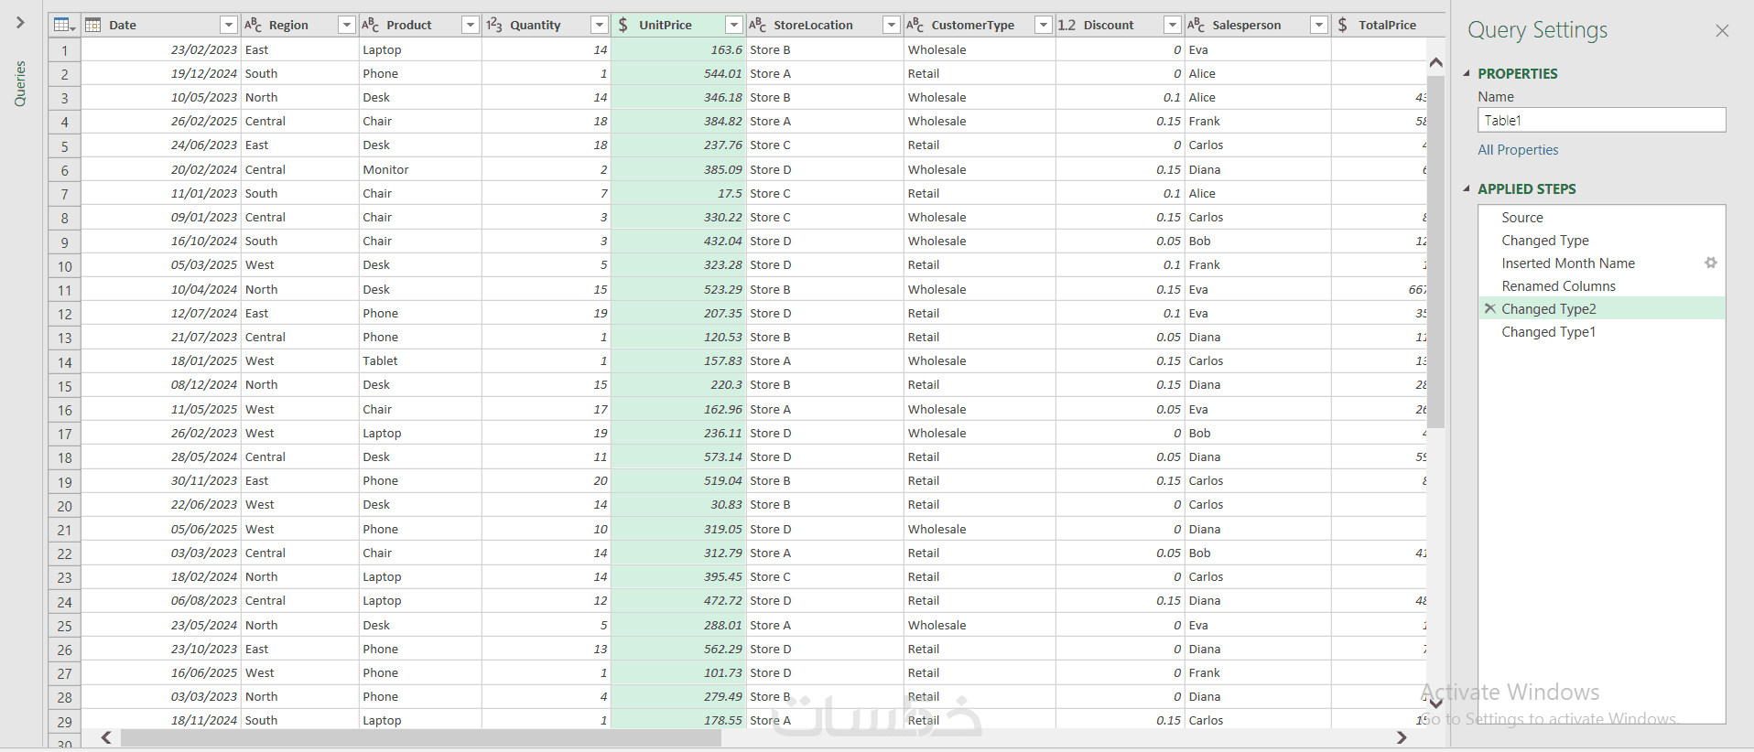This screenshot has width=1754, height=752.
Task: Click the decimal type icon on Discount
Action: [x=1066, y=25]
